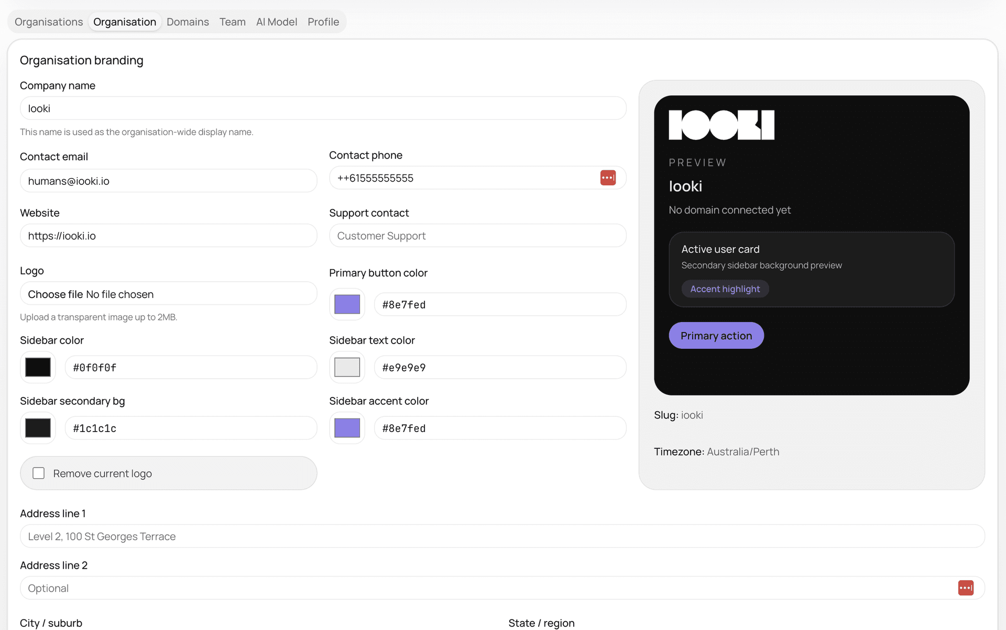Switch to the Domains tab
Viewport: 1006px width, 630px height.
[x=188, y=22]
